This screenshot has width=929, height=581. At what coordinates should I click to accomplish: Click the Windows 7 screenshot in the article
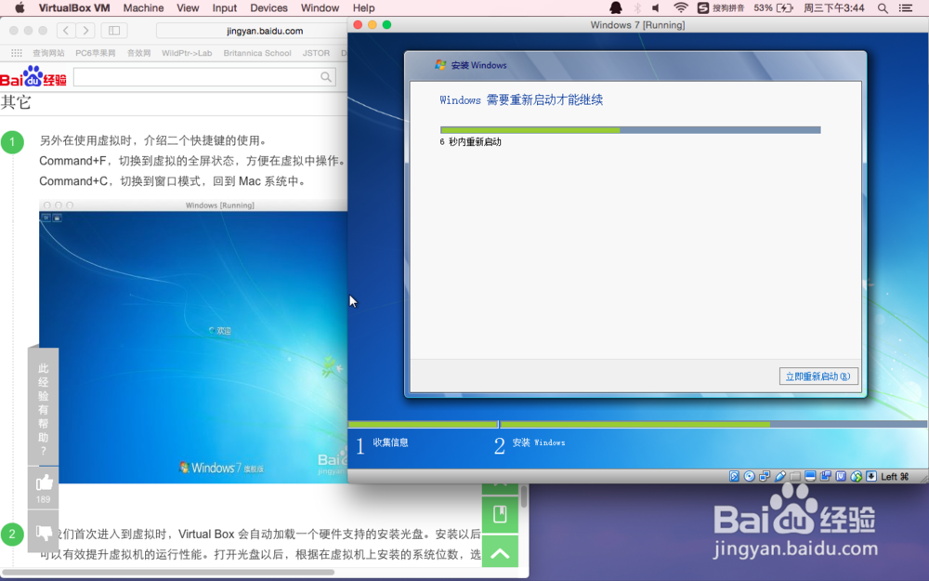point(193,342)
